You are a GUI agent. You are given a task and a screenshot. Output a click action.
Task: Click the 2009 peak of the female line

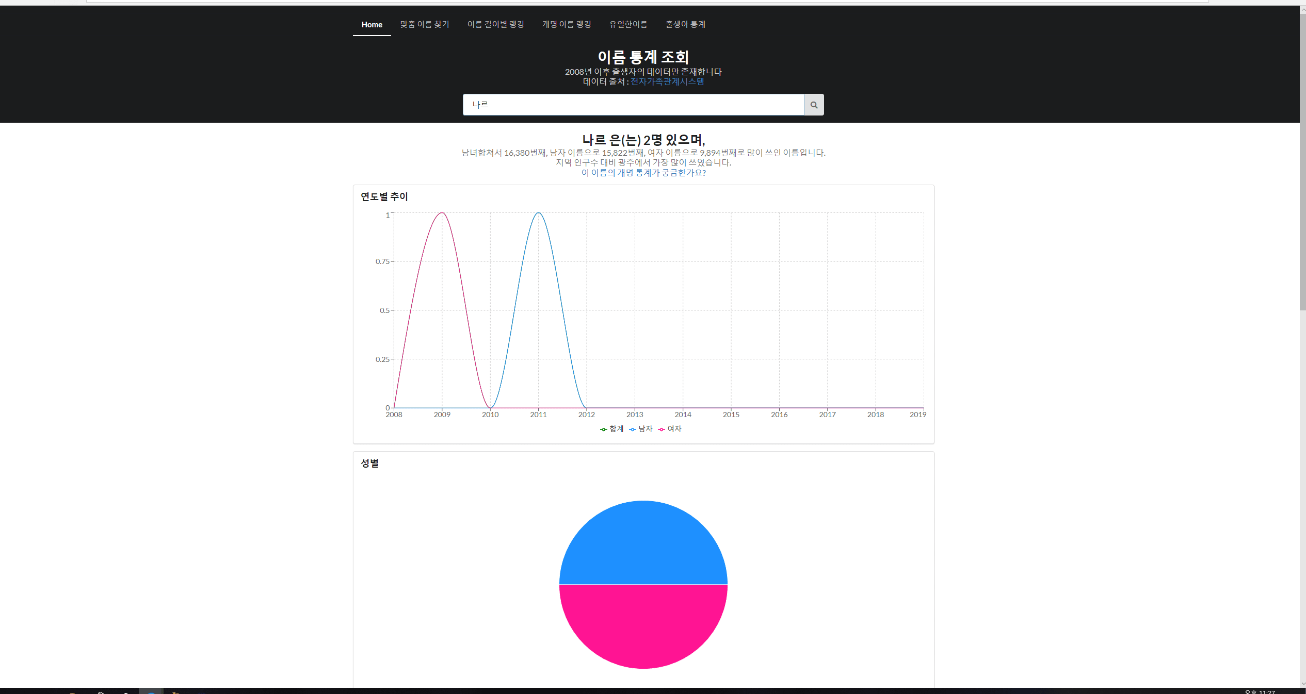(x=442, y=213)
